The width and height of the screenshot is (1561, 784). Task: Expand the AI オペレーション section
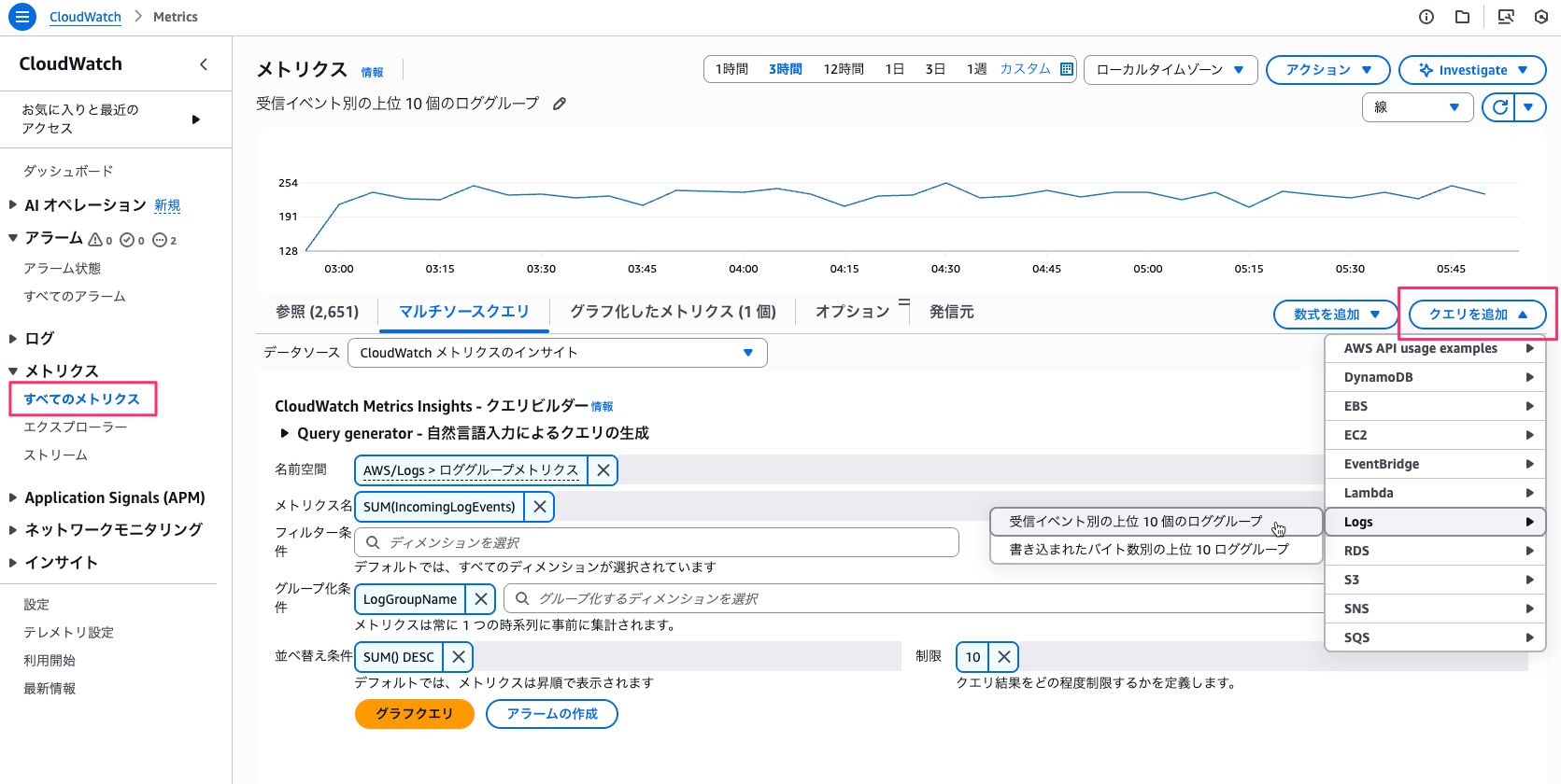pos(13,205)
